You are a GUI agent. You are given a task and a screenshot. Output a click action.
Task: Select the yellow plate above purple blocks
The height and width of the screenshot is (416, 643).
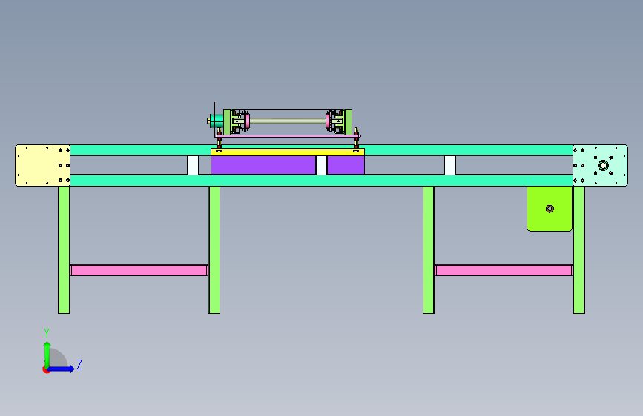(288, 152)
